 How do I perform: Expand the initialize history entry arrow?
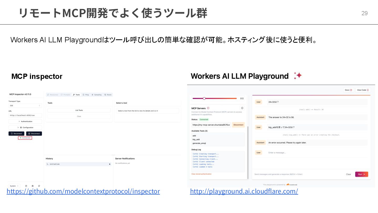point(110,164)
